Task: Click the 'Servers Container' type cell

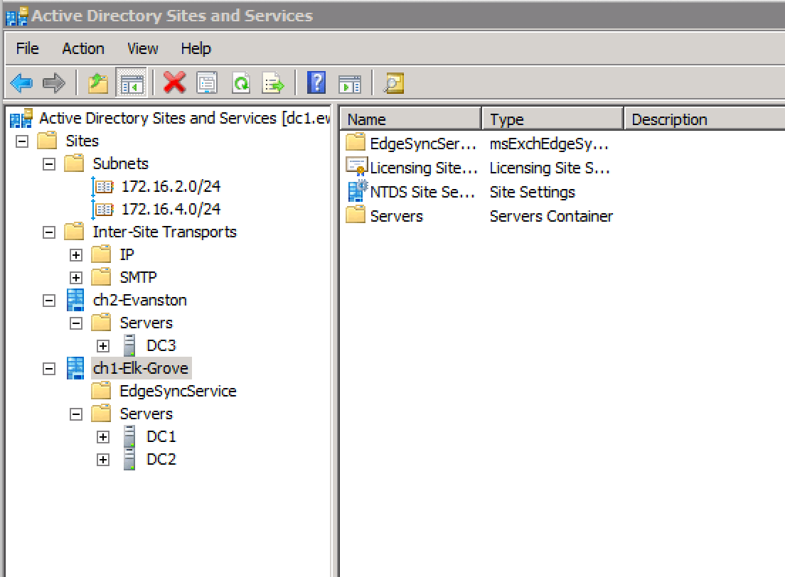Action: [551, 216]
